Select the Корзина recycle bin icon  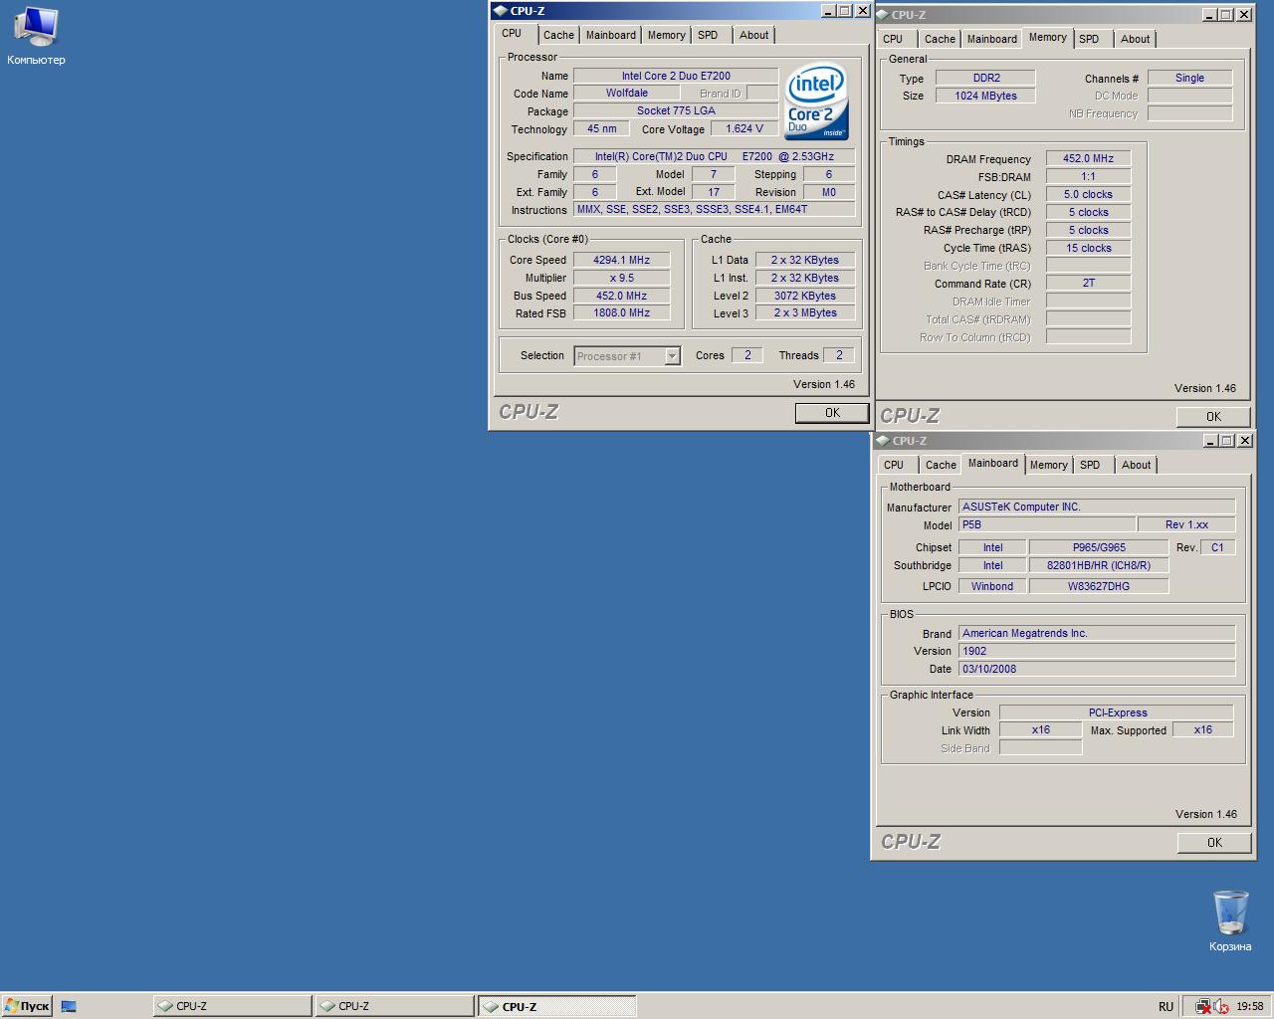(x=1230, y=920)
